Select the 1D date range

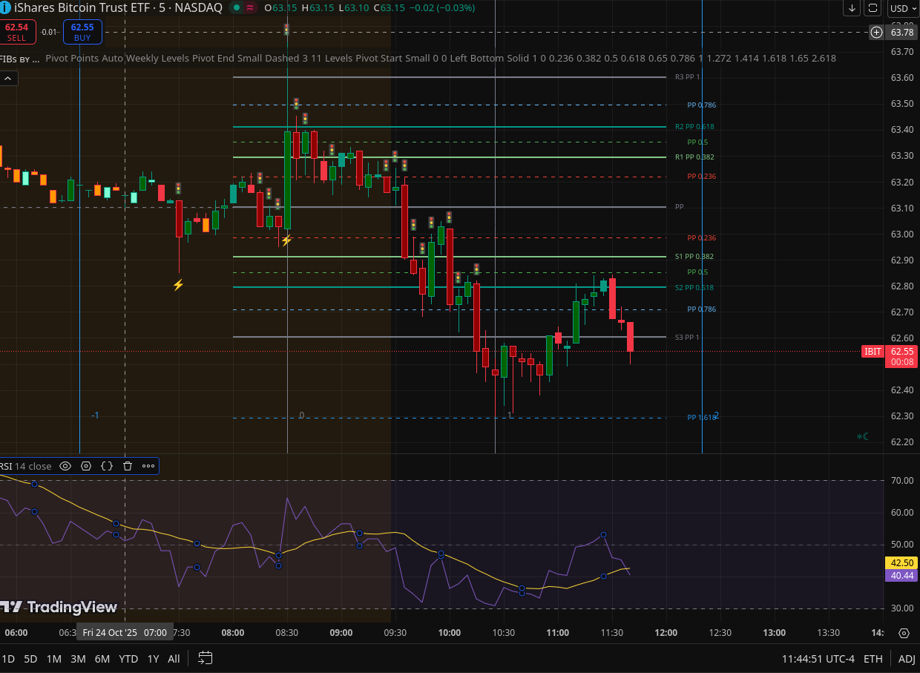tap(8, 659)
